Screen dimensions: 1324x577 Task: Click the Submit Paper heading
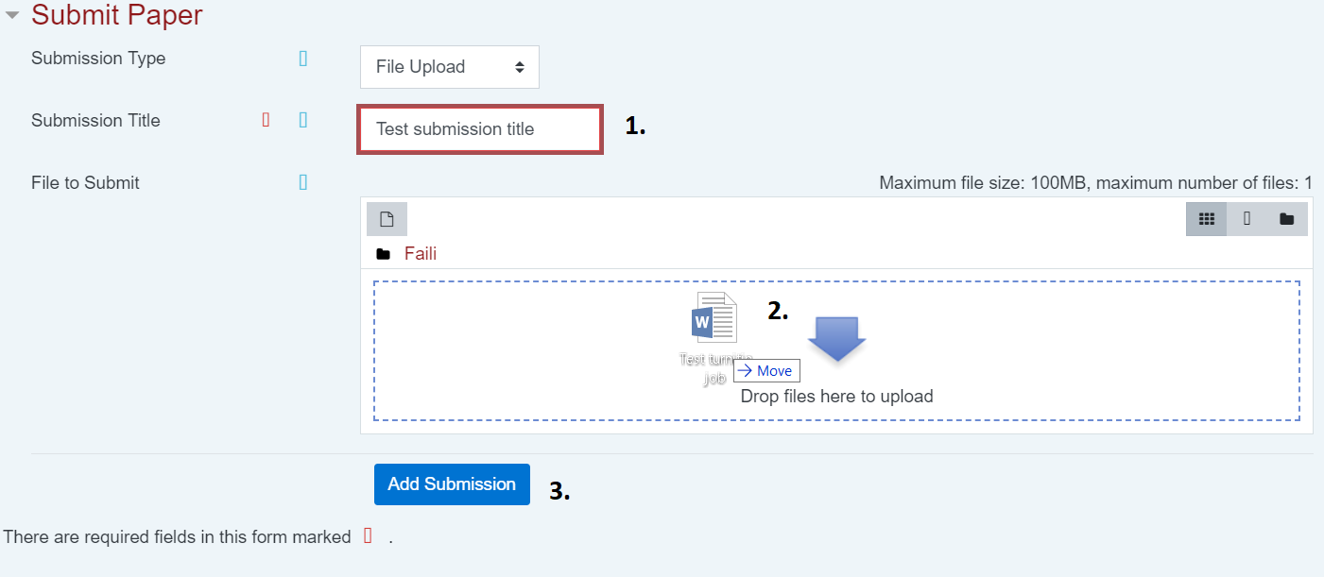point(117,15)
